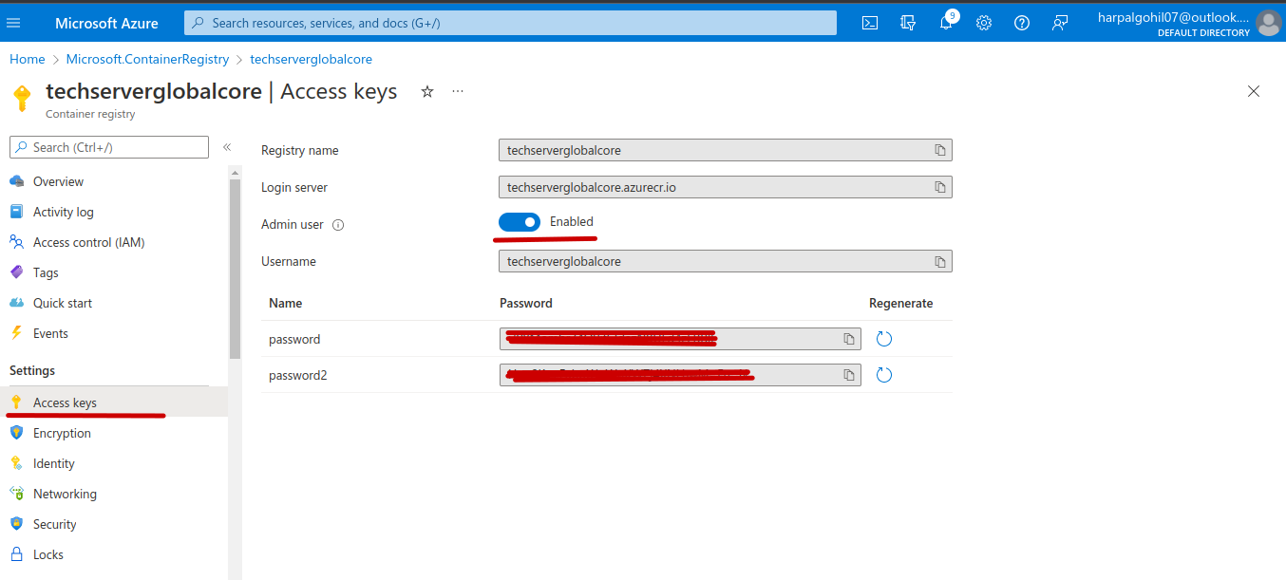Copy the Login server value

point(940,187)
